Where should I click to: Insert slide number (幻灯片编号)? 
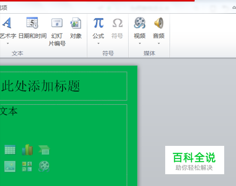[57, 32]
